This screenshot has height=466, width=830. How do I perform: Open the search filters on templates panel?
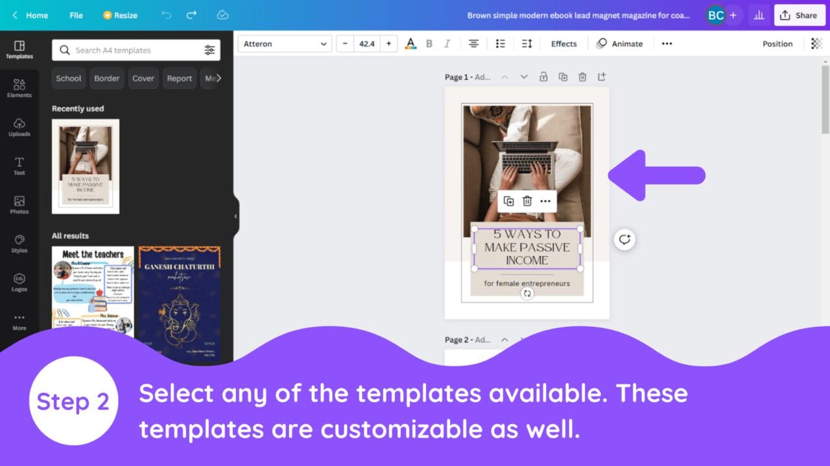[x=209, y=50]
